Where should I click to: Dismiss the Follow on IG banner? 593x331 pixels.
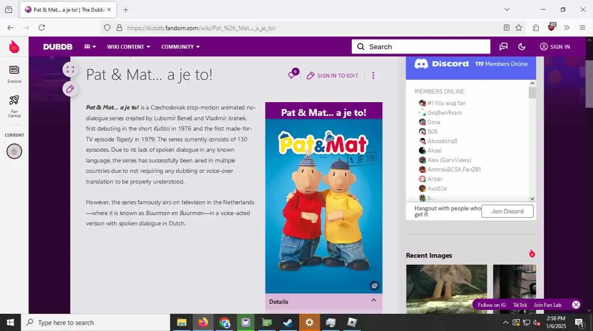[576, 305]
